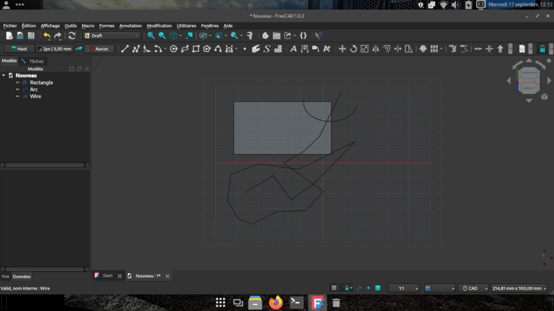Image resolution: width=554 pixels, height=311 pixels.
Task: Select the Offset tool
Action: click(386, 49)
